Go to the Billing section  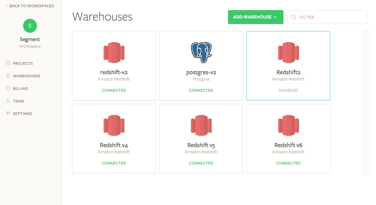pyautogui.click(x=20, y=89)
